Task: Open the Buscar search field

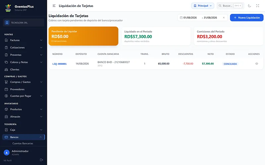Action: [x=230, y=6]
